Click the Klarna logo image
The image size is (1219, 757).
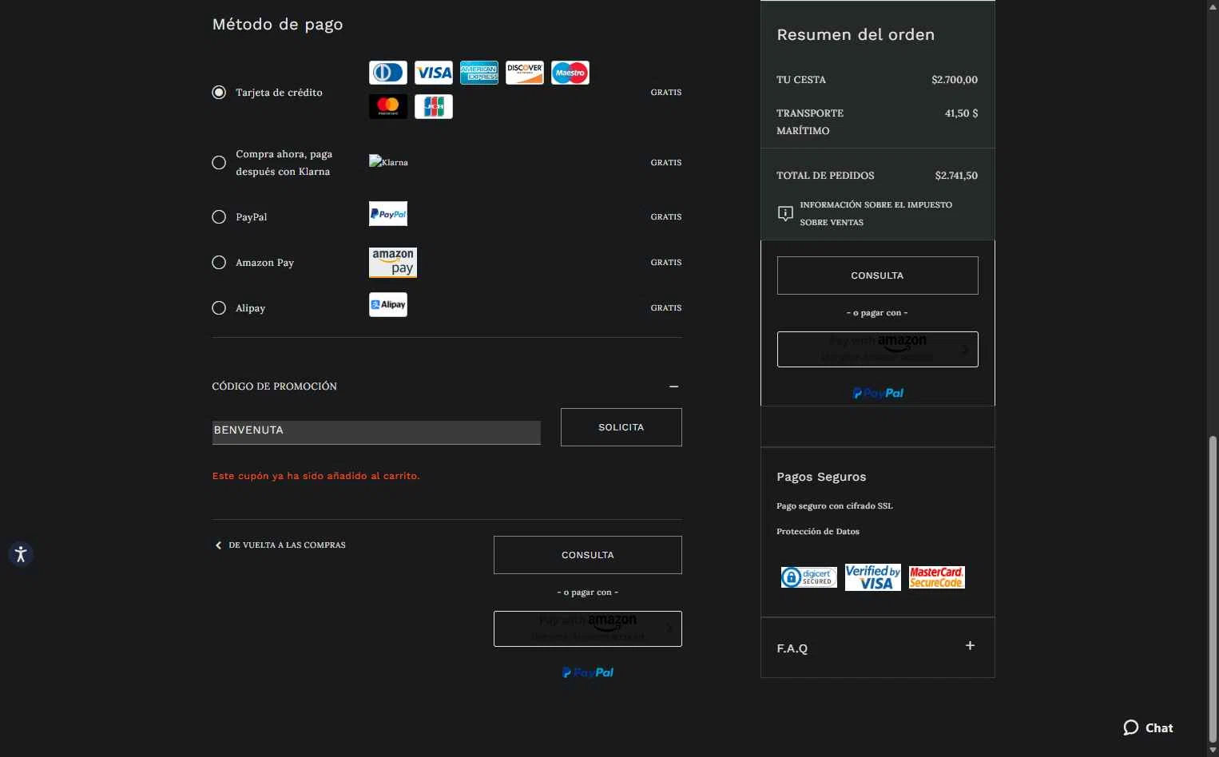tap(388, 161)
